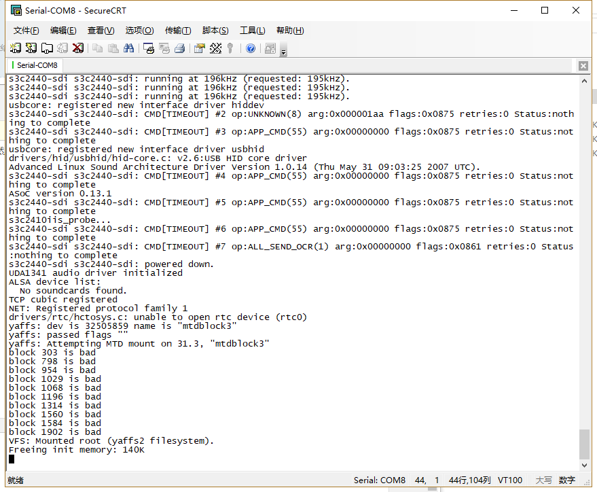Open Help with the blue question icon

point(251,48)
